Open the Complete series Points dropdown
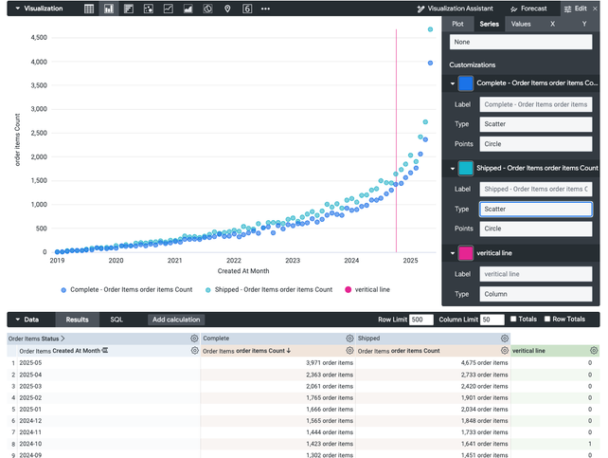Viewport: 608px width, 458px height. pyautogui.click(x=536, y=144)
